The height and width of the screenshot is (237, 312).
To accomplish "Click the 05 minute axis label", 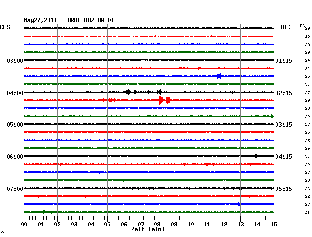I will pos(107,225).
